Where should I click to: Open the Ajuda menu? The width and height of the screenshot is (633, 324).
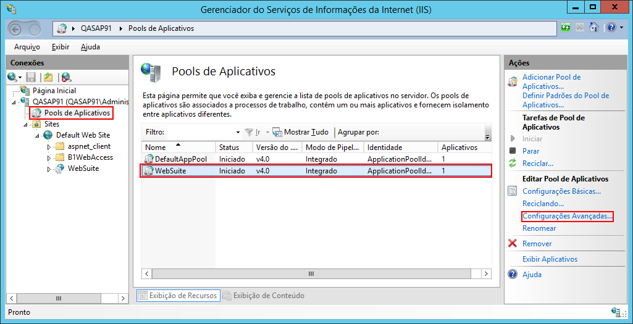pos(90,47)
